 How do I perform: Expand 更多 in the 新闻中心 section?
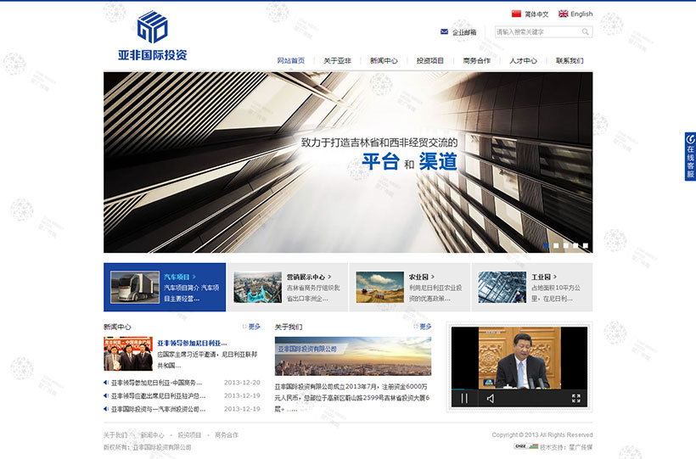pos(254,327)
